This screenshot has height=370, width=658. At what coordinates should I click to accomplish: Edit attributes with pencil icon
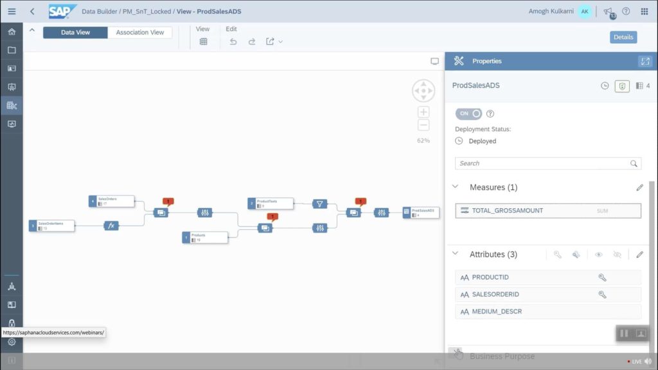pyautogui.click(x=639, y=254)
